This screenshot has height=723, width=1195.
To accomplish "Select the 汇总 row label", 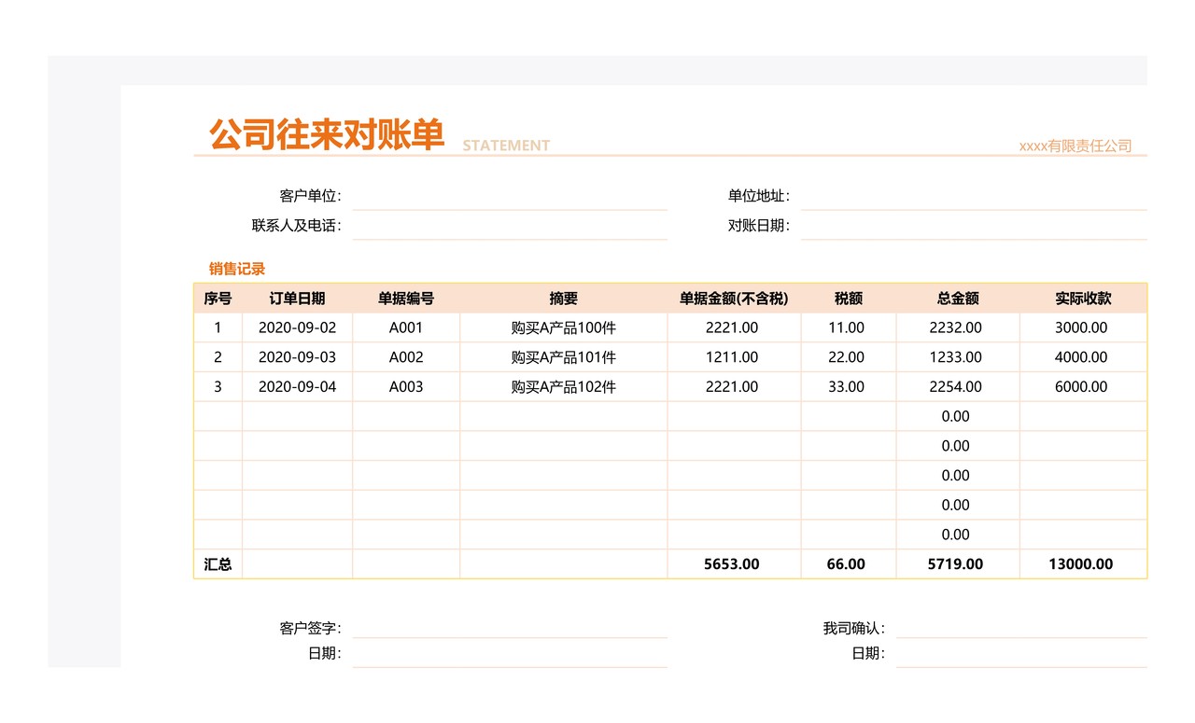I will [218, 564].
